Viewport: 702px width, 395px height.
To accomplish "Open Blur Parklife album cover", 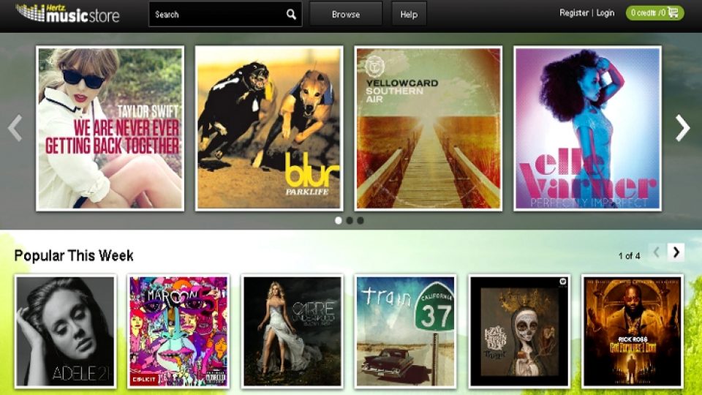I will click(269, 129).
